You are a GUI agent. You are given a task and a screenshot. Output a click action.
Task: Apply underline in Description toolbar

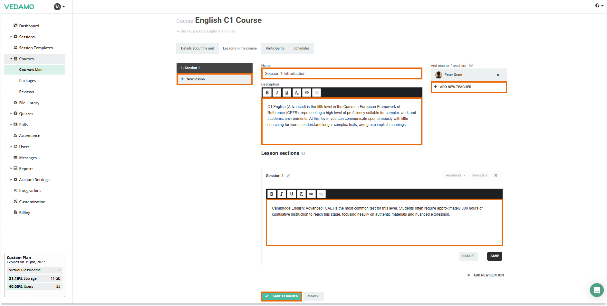(287, 93)
